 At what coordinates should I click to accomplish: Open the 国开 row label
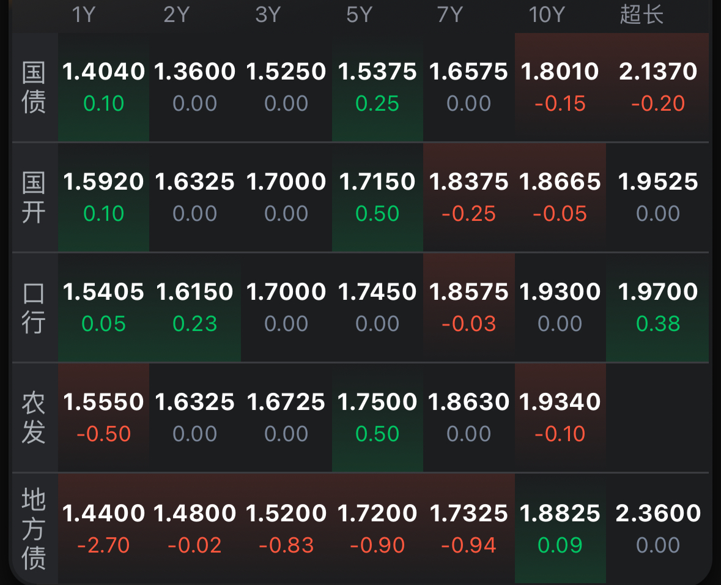point(34,198)
